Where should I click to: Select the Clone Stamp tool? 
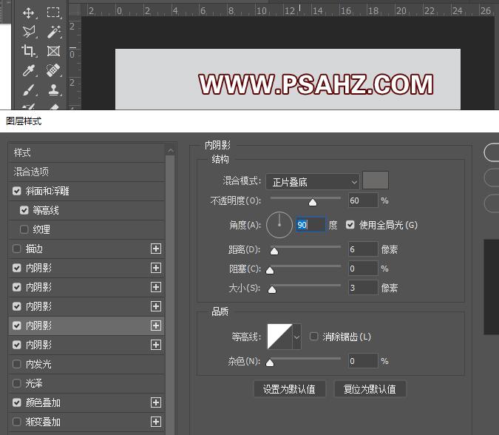pos(53,90)
